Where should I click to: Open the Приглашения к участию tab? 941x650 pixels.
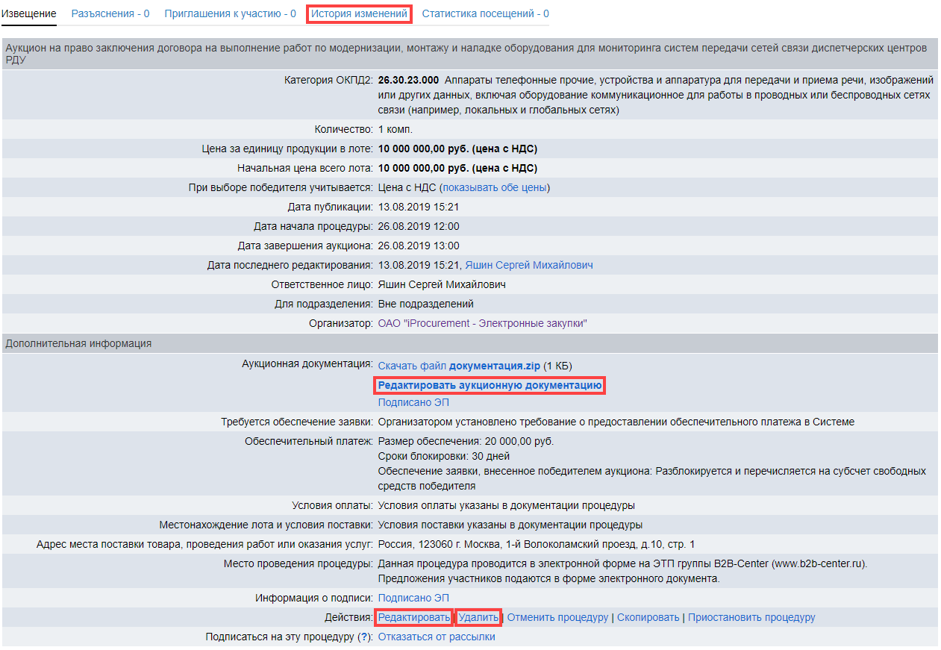point(230,13)
